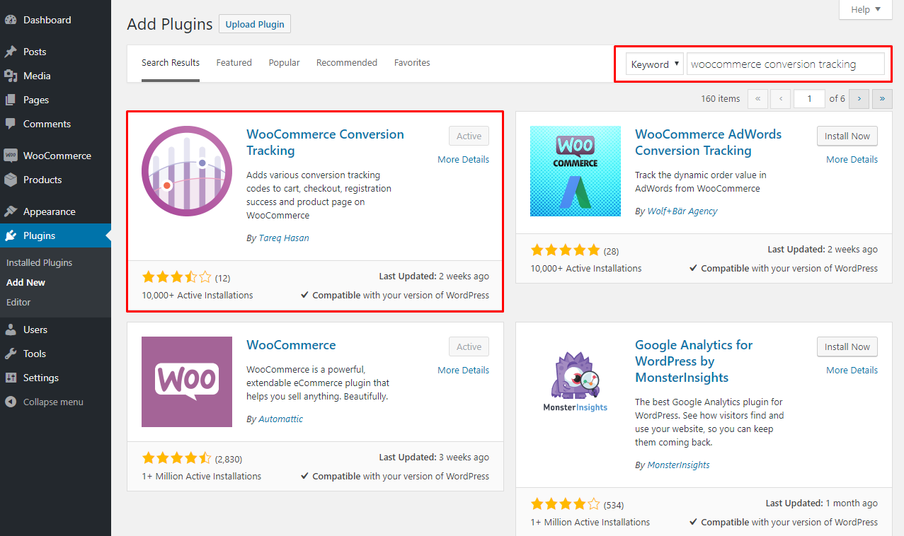Open Google Analytics for WordPress title link
Image resolution: width=904 pixels, height=536 pixels.
pos(694,361)
